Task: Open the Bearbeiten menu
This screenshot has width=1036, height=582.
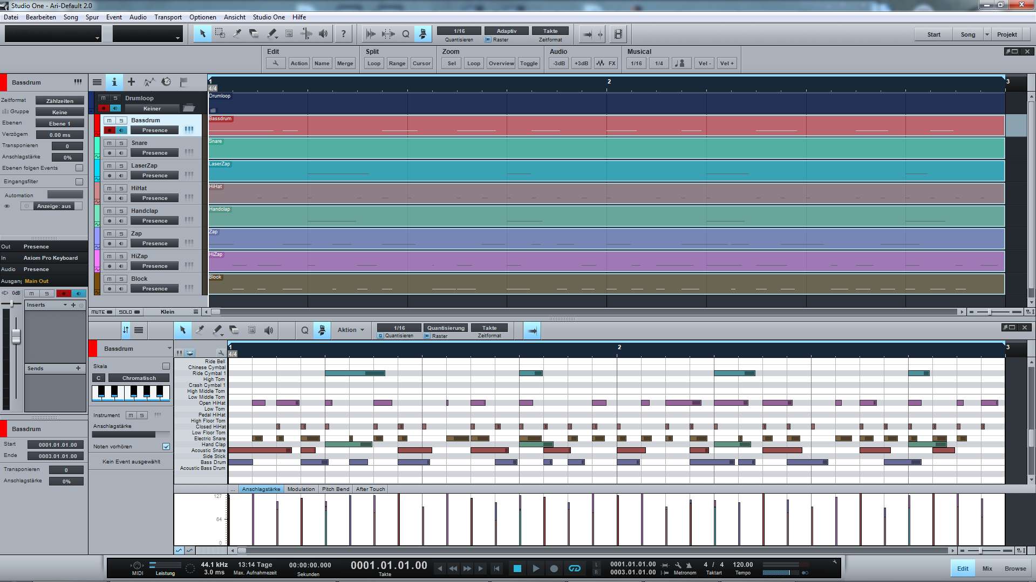Action: pos(41,17)
